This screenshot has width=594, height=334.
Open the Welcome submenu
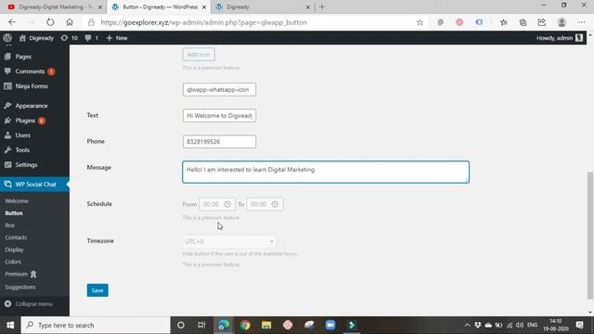[x=17, y=200]
